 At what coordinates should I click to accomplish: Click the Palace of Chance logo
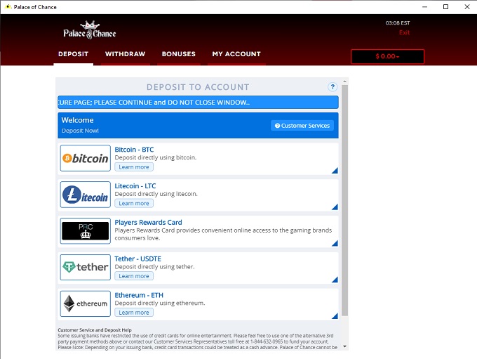(x=90, y=30)
